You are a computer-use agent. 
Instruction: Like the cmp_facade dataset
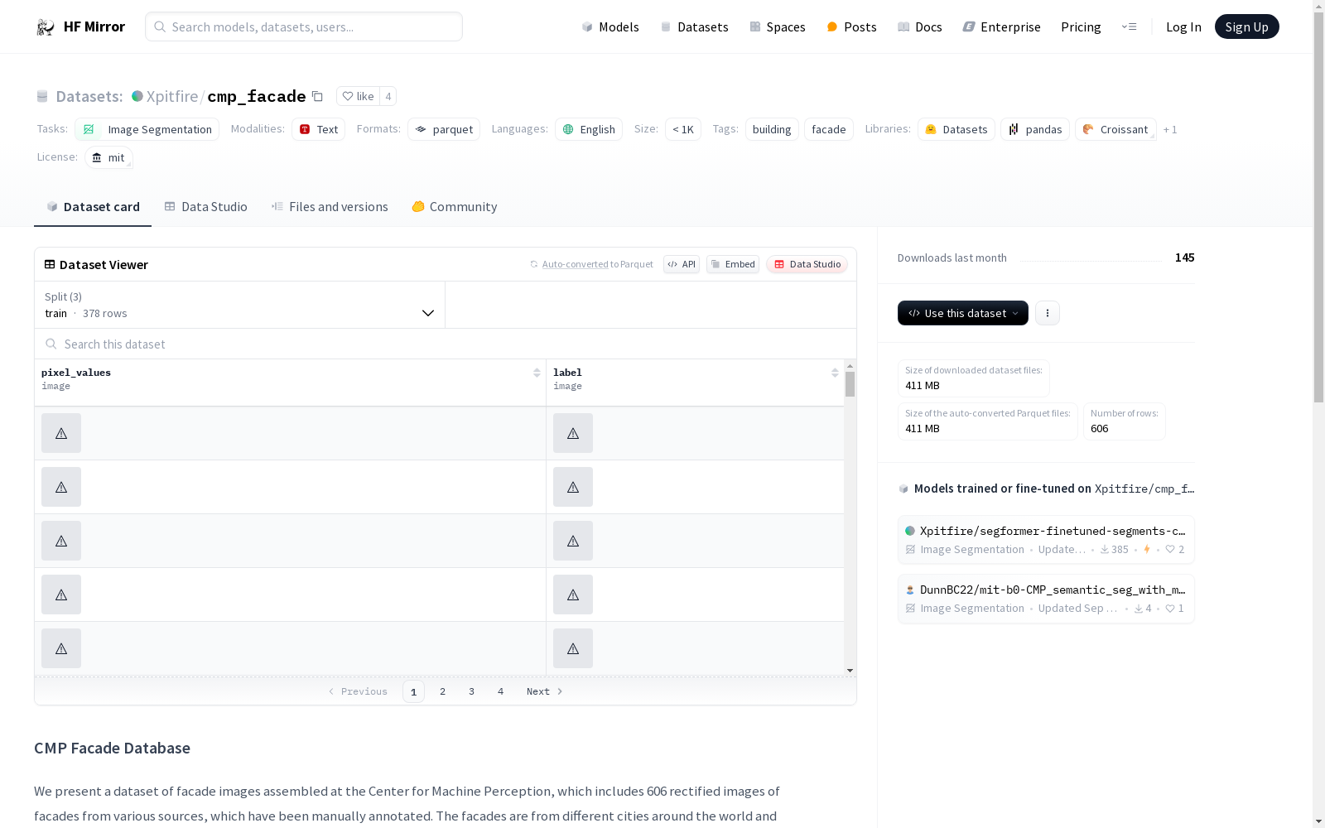(x=358, y=97)
